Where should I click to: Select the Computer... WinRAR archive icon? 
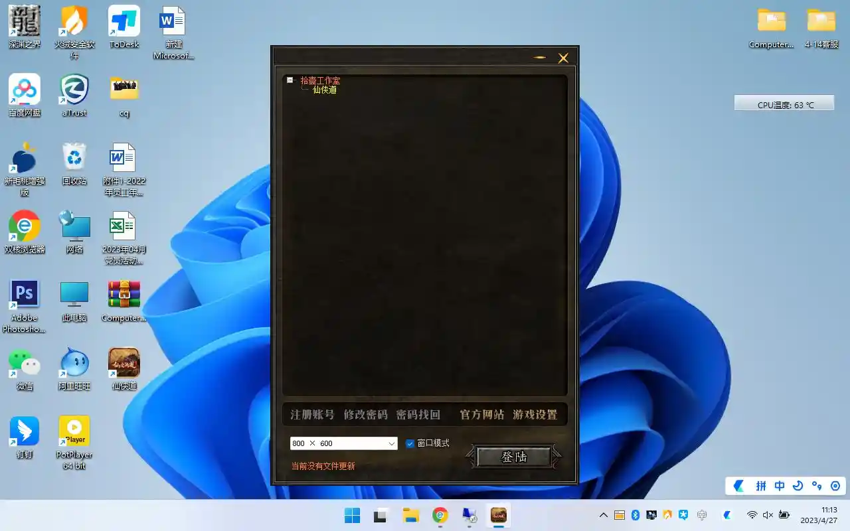(x=124, y=301)
